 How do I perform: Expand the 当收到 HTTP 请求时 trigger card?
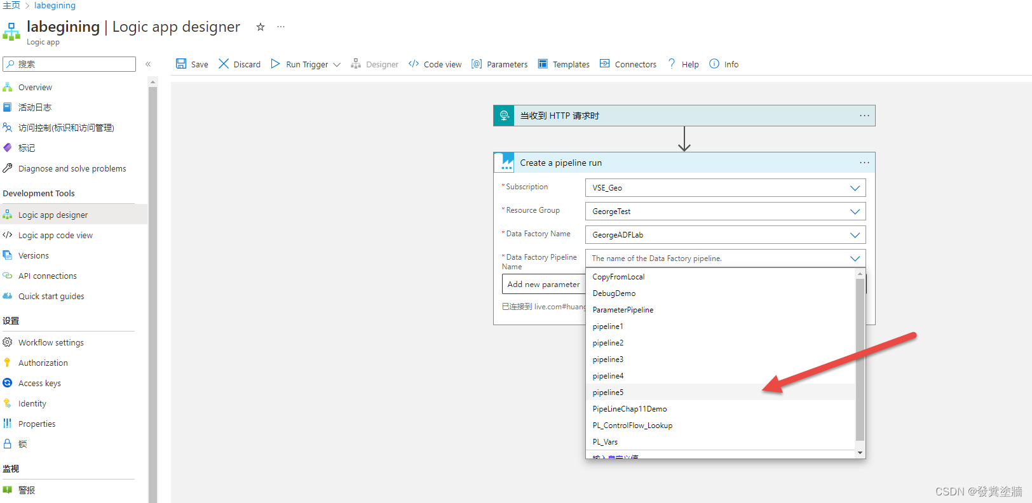coord(684,116)
